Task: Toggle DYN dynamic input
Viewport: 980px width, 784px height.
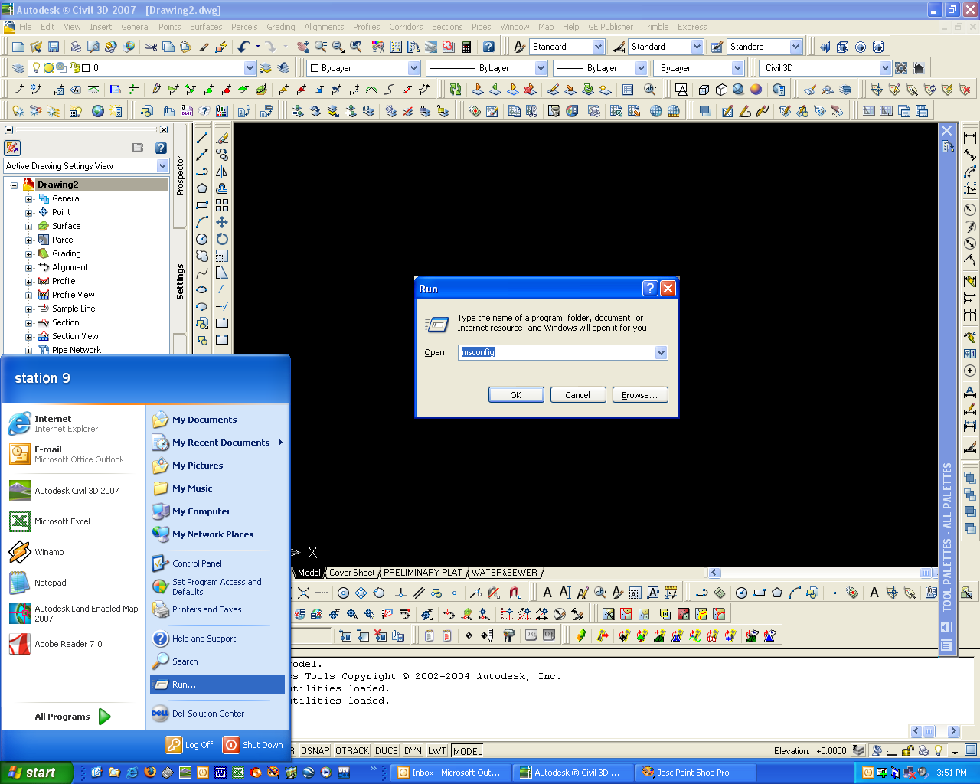Action: [413, 751]
